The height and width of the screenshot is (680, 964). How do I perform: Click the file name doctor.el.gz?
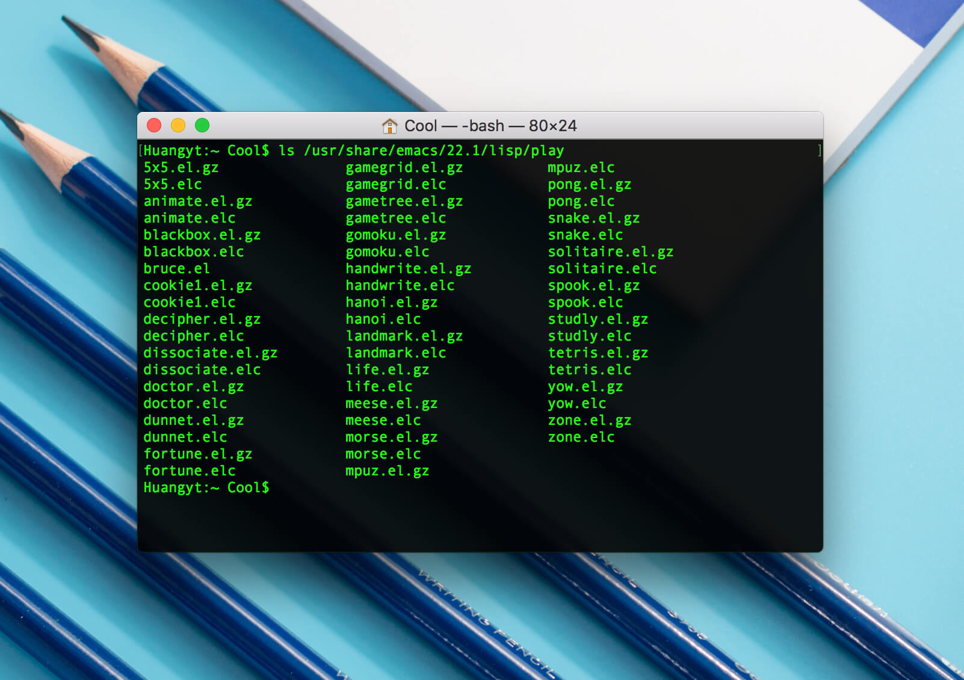coord(194,386)
